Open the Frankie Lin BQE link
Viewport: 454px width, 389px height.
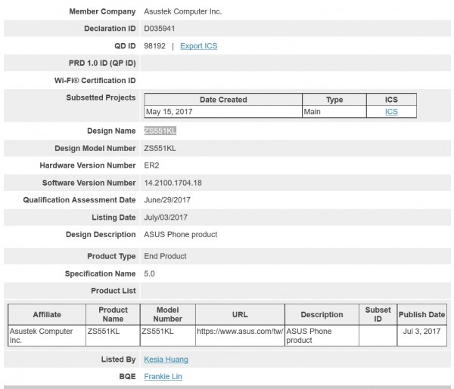(163, 376)
